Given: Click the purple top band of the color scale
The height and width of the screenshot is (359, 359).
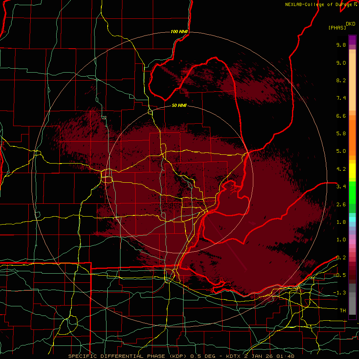Looking at the screenshot, I should click(x=352, y=40).
